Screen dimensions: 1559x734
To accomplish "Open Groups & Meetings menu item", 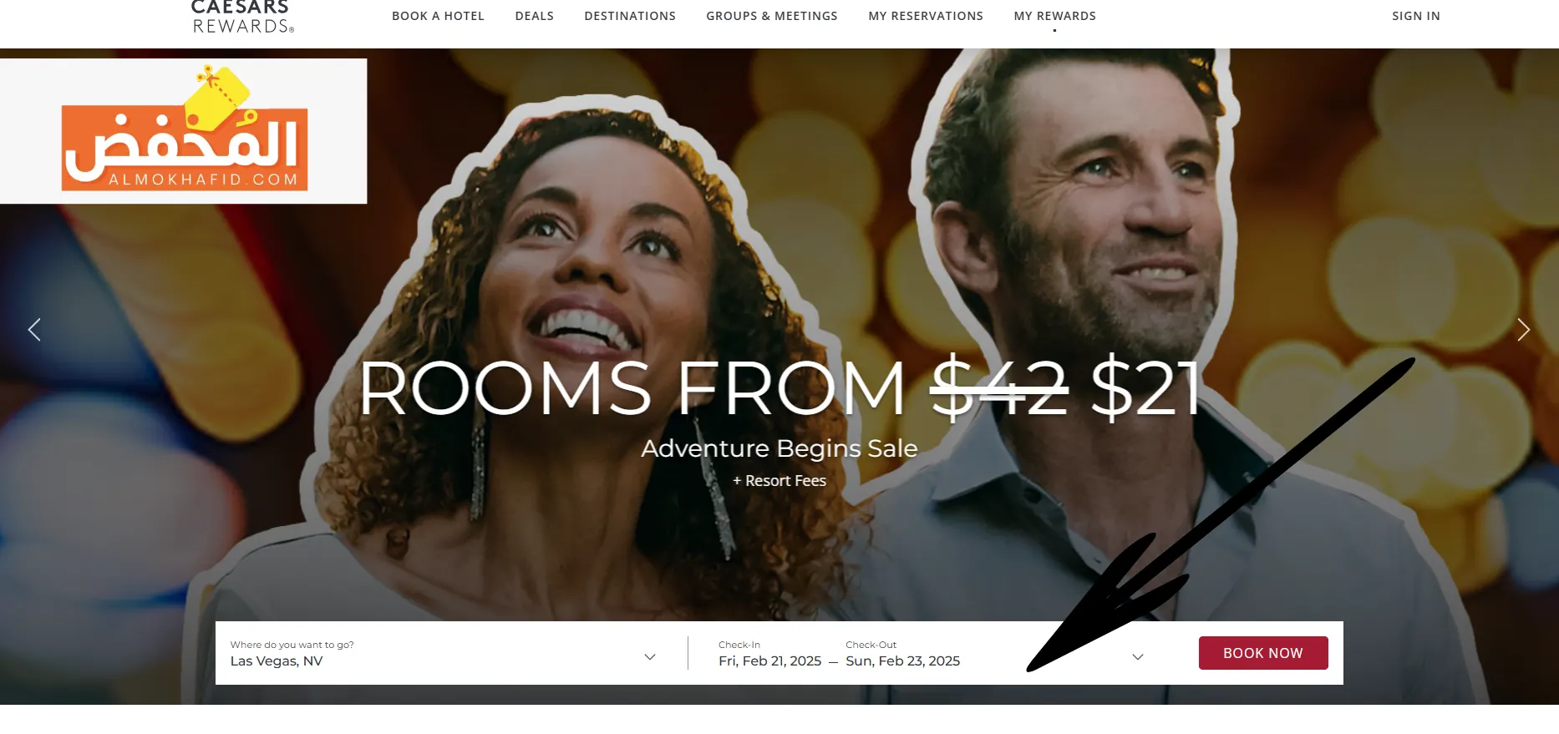I will [772, 16].
